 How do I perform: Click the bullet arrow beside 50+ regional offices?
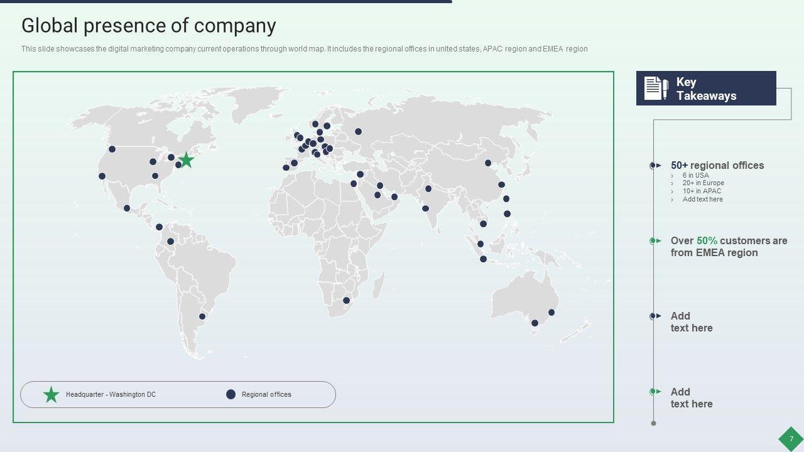click(655, 166)
